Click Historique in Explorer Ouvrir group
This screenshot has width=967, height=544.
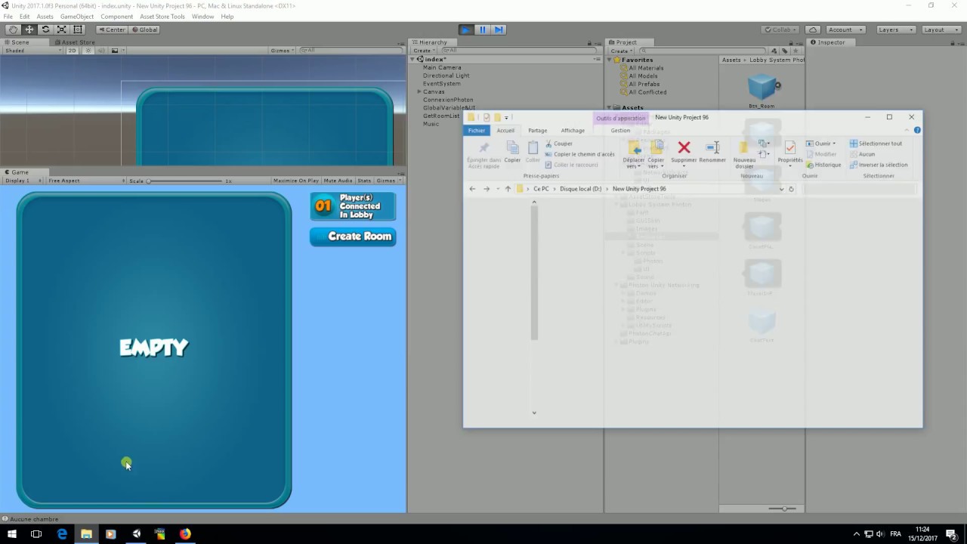[823, 165]
